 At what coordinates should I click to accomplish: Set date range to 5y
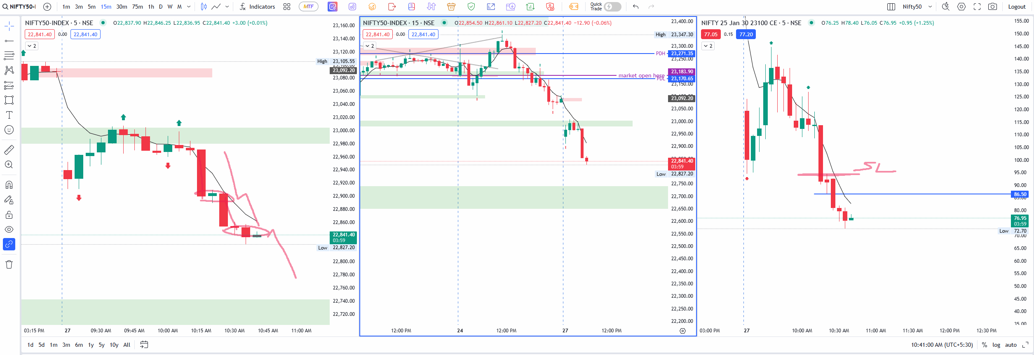pyautogui.click(x=101, y=345)
